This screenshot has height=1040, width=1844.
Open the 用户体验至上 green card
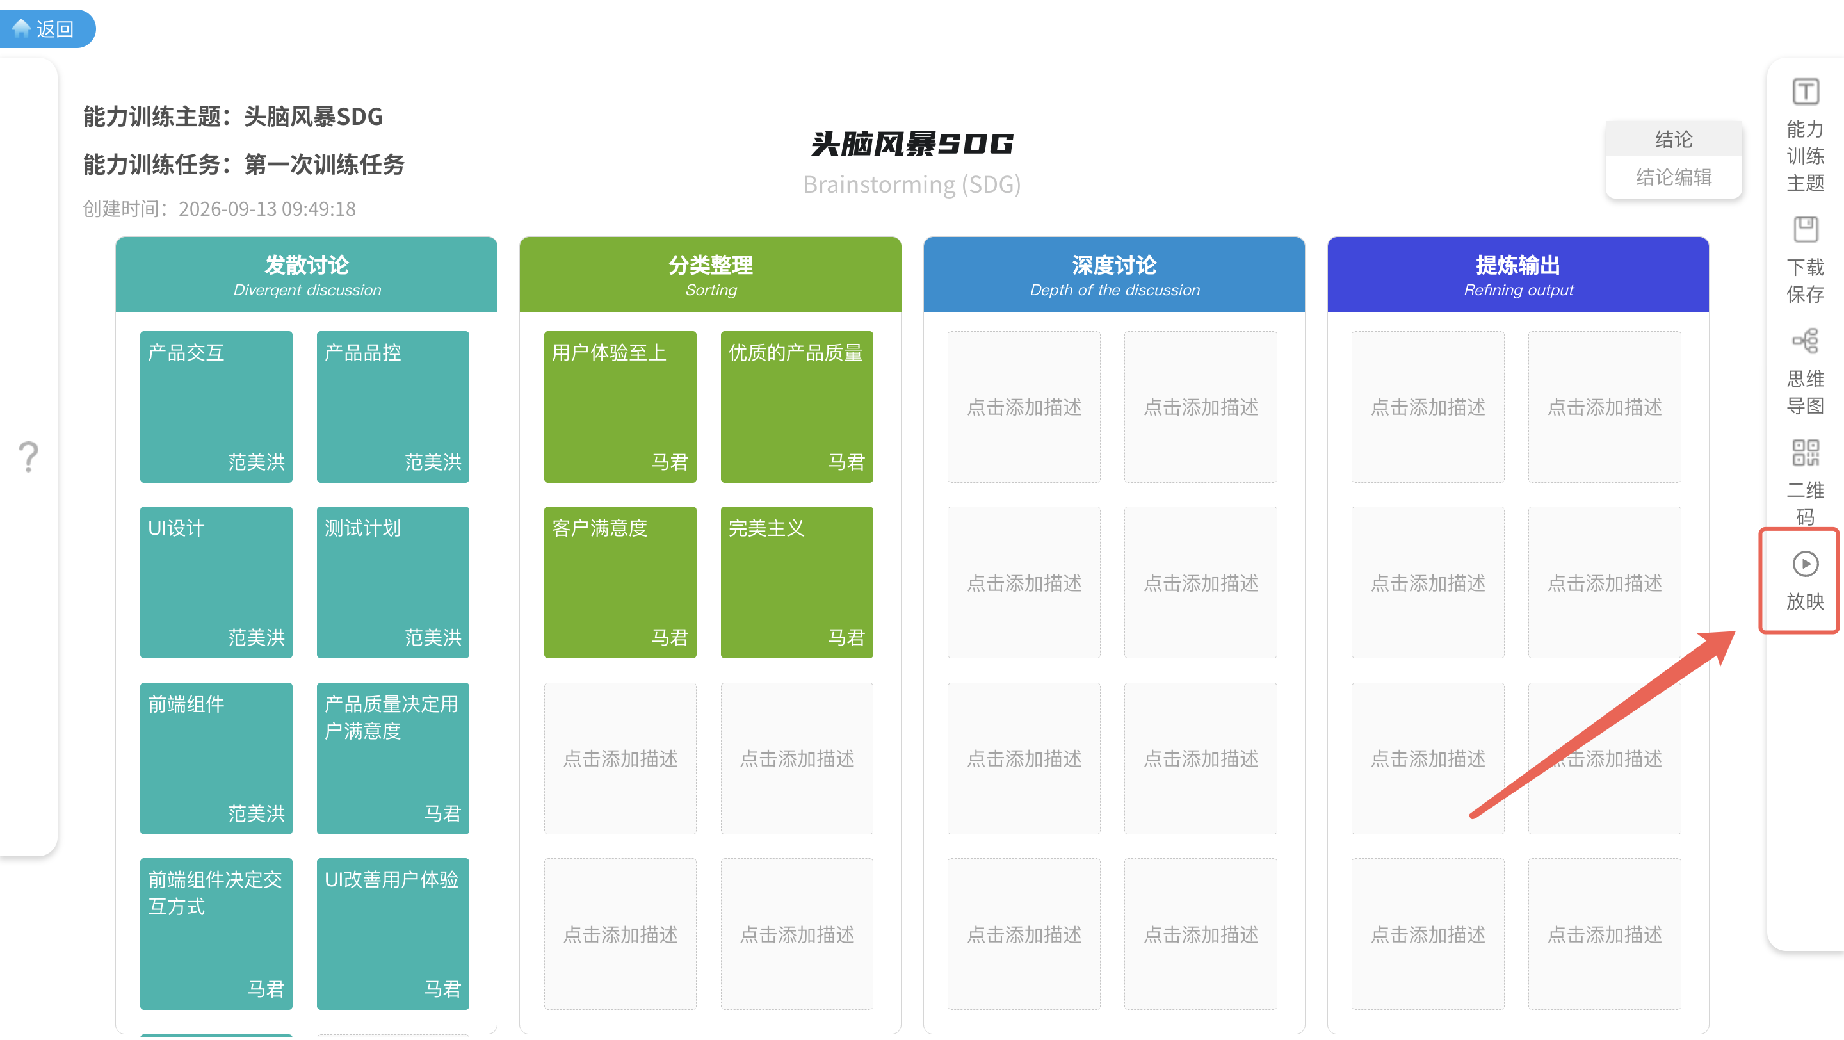(620, 407)
